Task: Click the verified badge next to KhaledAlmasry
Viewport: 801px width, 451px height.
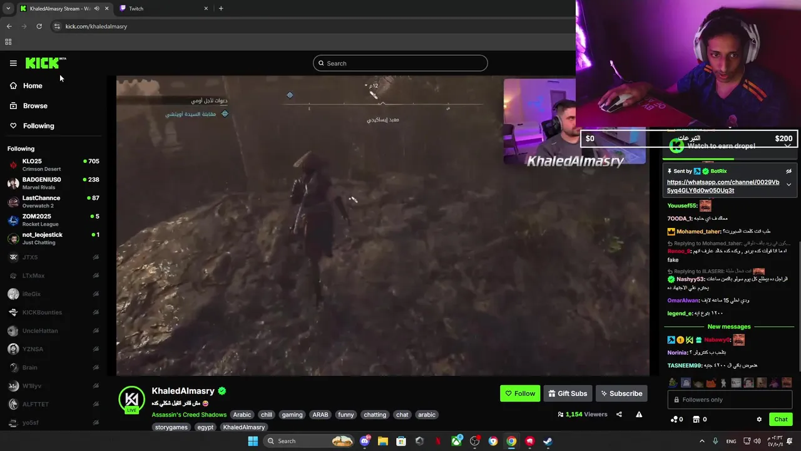Action: pos(222,391)
